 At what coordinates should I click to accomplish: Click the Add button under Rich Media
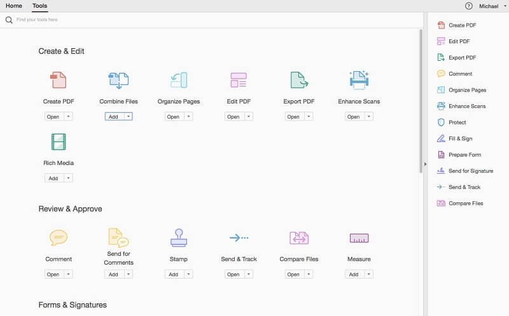click(x=54, y=178)
